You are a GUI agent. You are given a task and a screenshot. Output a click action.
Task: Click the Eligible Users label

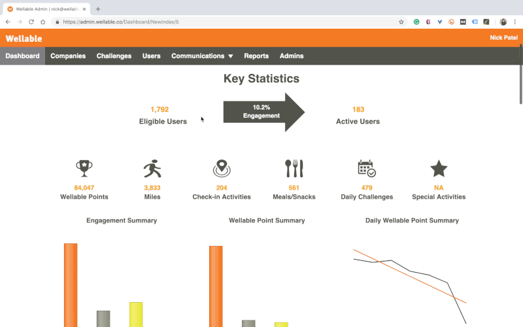tap(163, 122)
